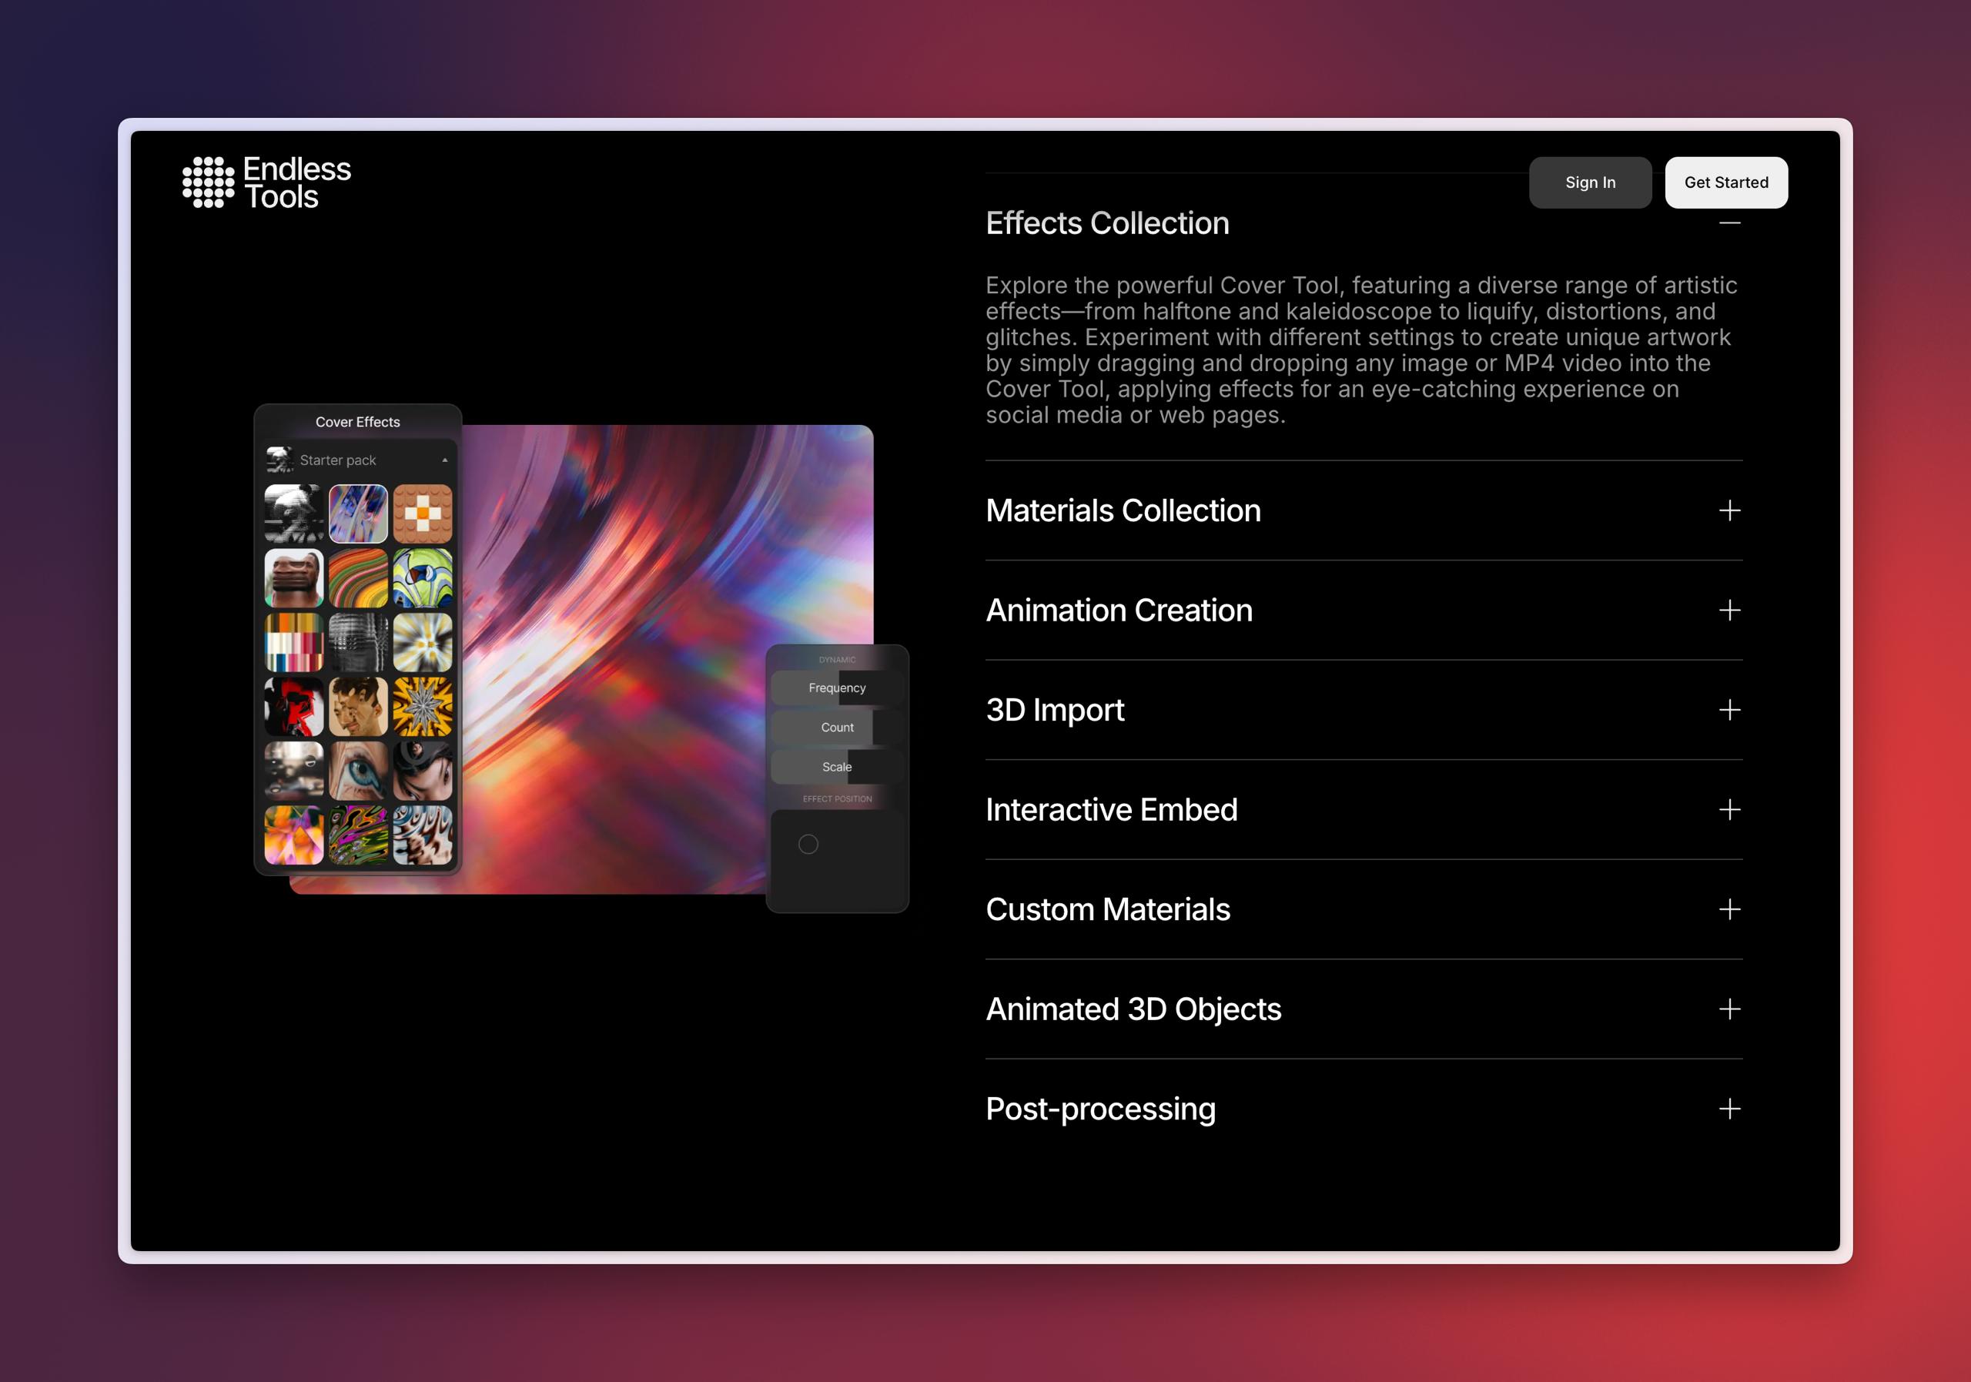Collapse the Effects Collection minus icon

(x=1730, y=223)
